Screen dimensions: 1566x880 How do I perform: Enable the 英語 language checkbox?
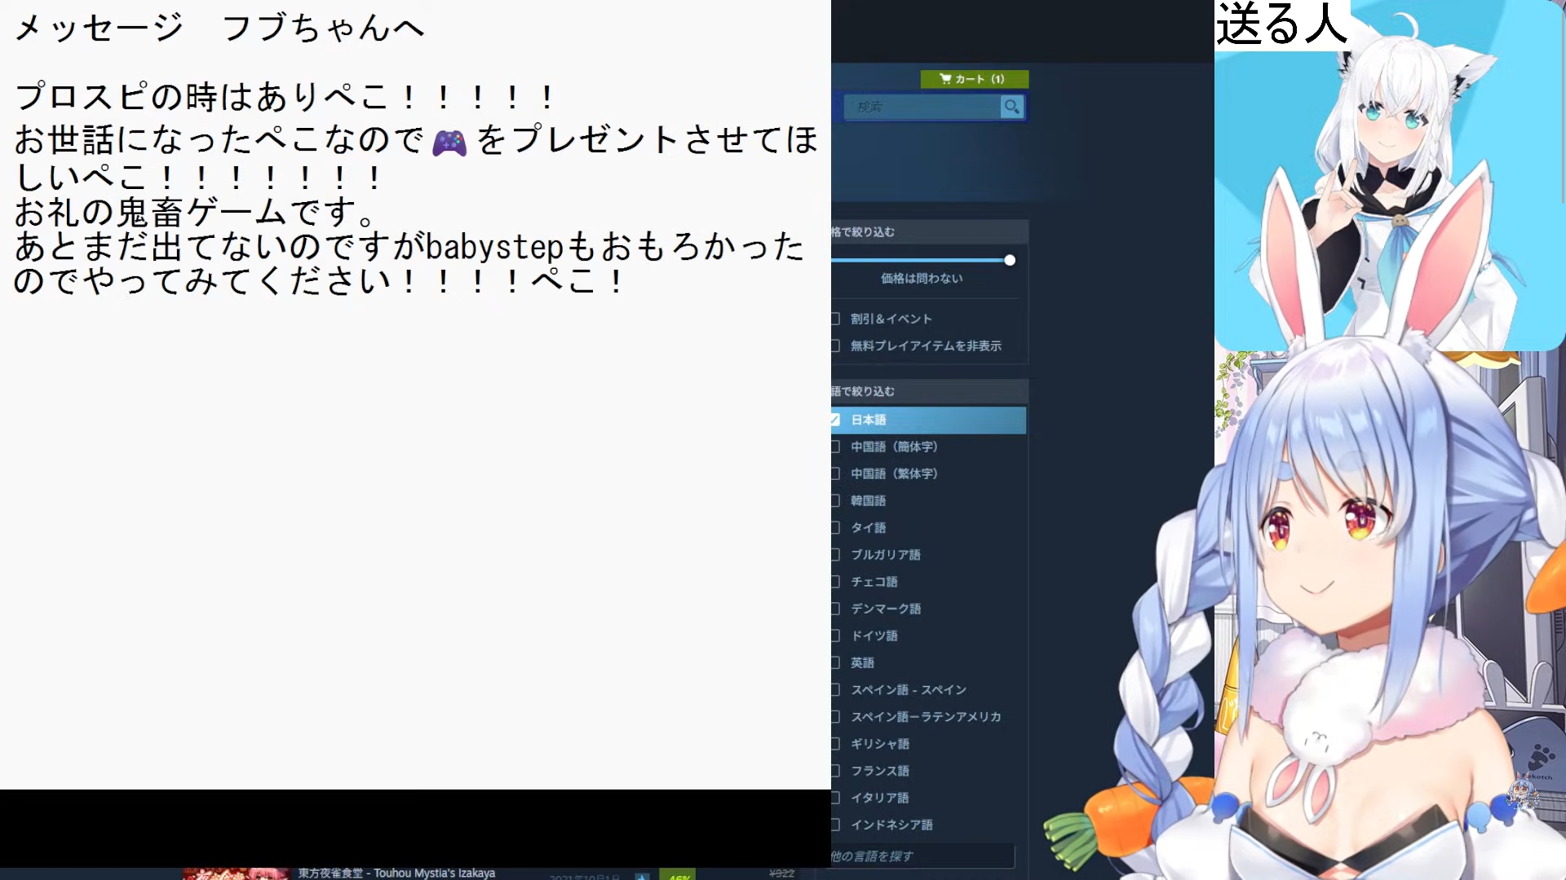835,662
